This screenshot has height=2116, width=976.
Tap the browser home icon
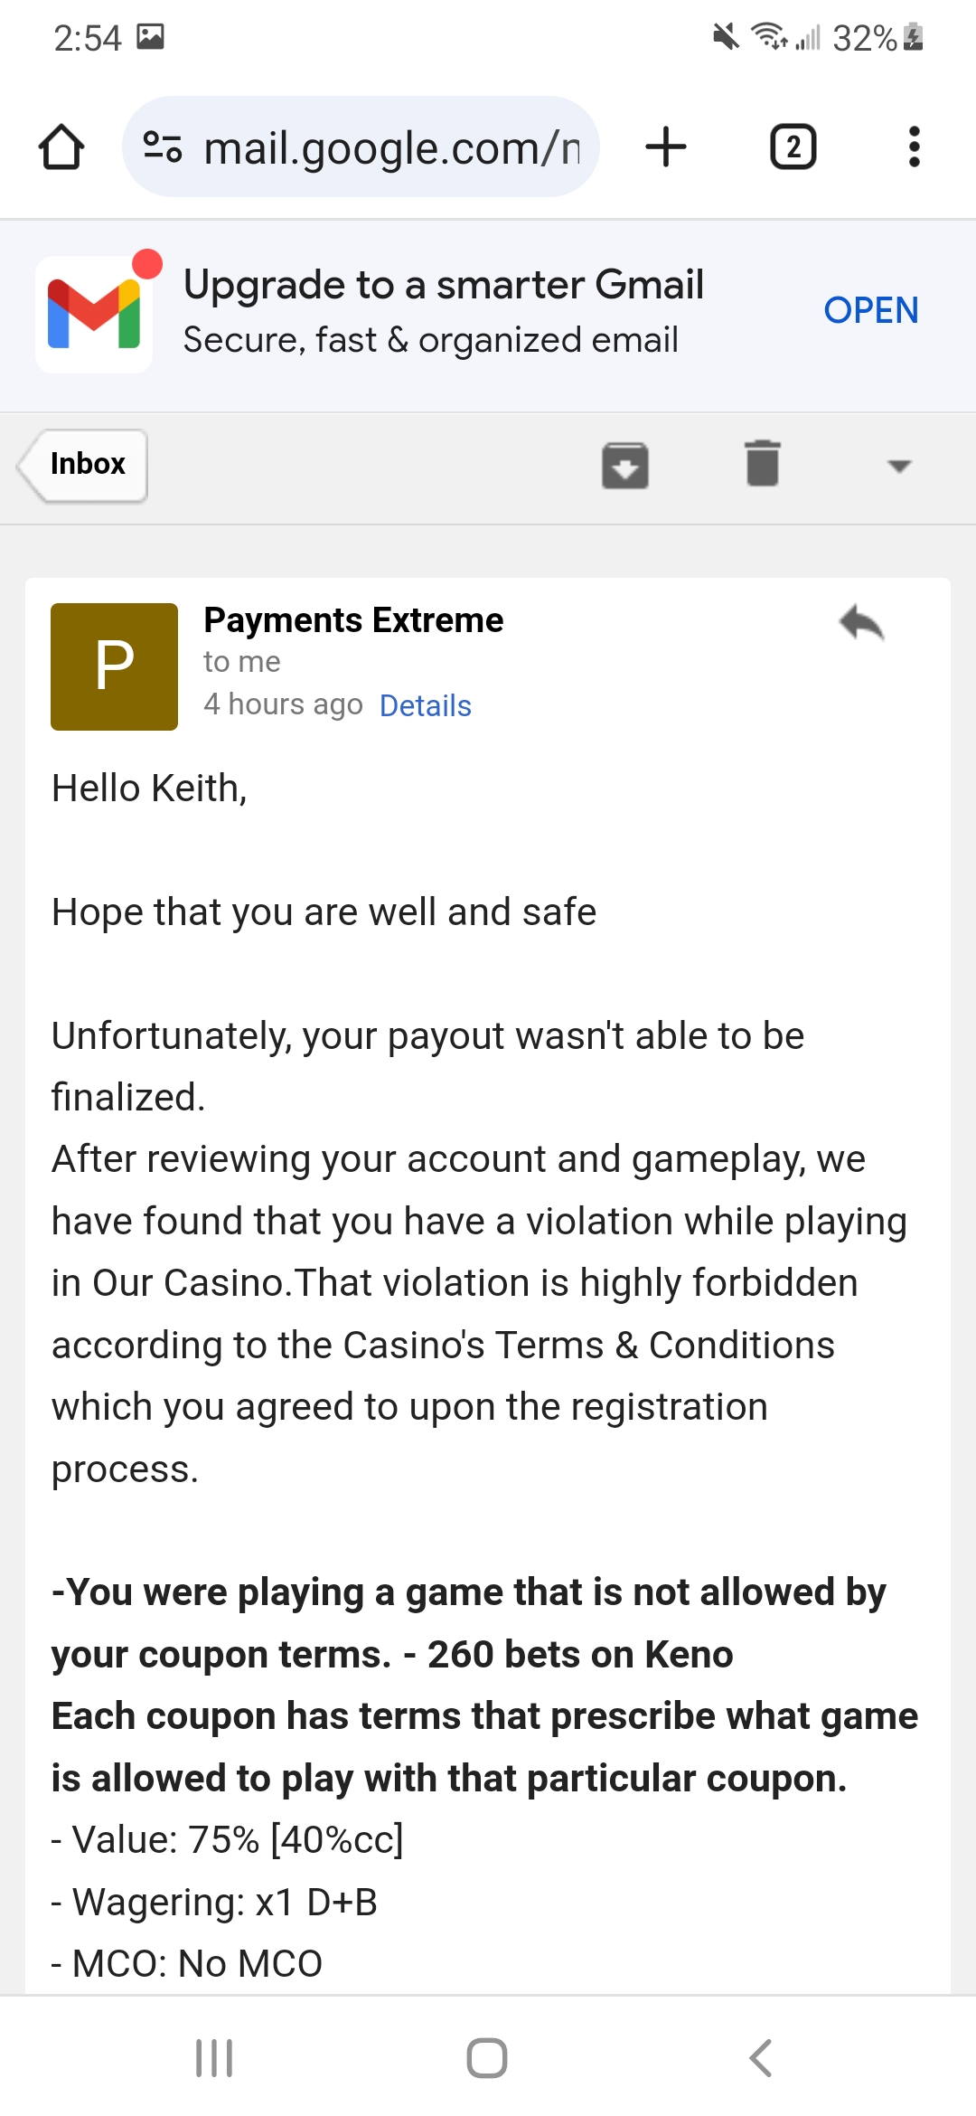point(61,147)
